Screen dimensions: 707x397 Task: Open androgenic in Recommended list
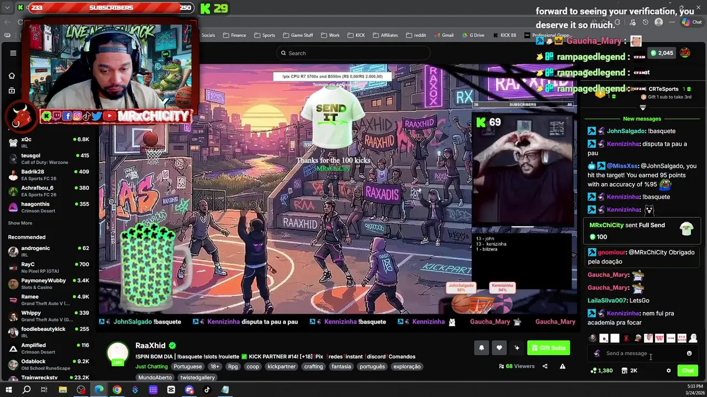coord(48,251)
